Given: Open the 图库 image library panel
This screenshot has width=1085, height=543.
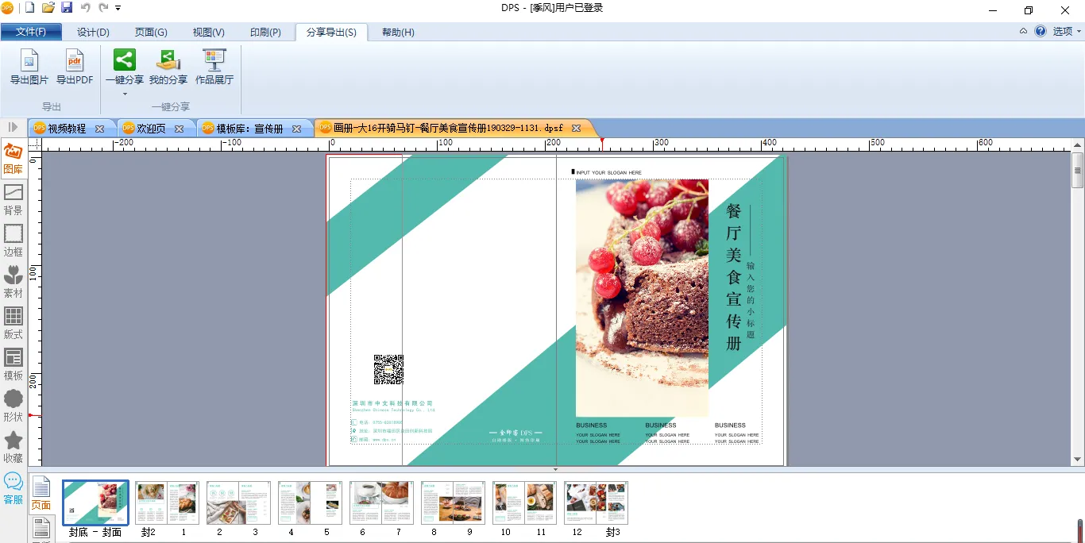Looking at the screenshot, I should tap(14, 159).
